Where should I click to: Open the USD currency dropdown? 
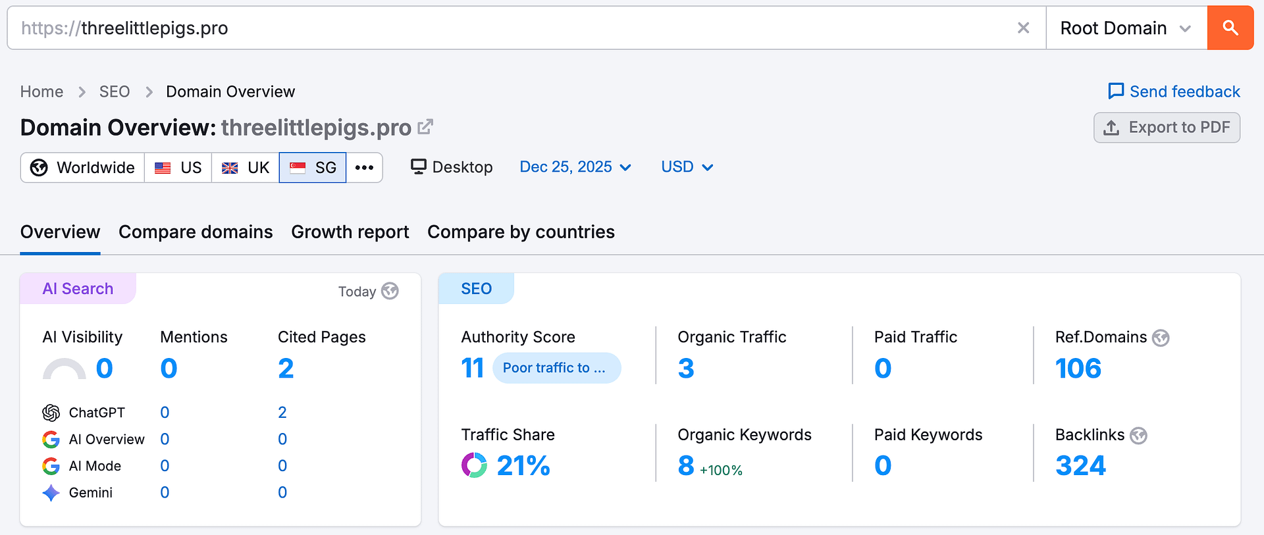pos(687,167)
